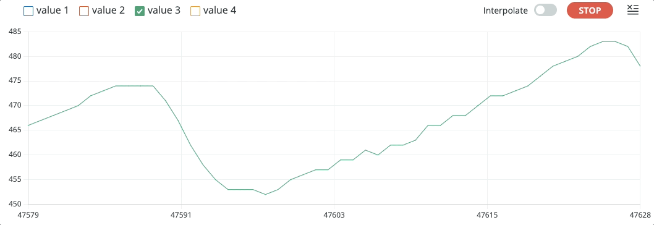
Task: Click the 47615 x-axis tick label
Action: (487, 214)
